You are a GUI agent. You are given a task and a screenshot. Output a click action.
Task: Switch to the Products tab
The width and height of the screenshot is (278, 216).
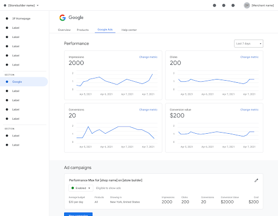tap(83, 30)
